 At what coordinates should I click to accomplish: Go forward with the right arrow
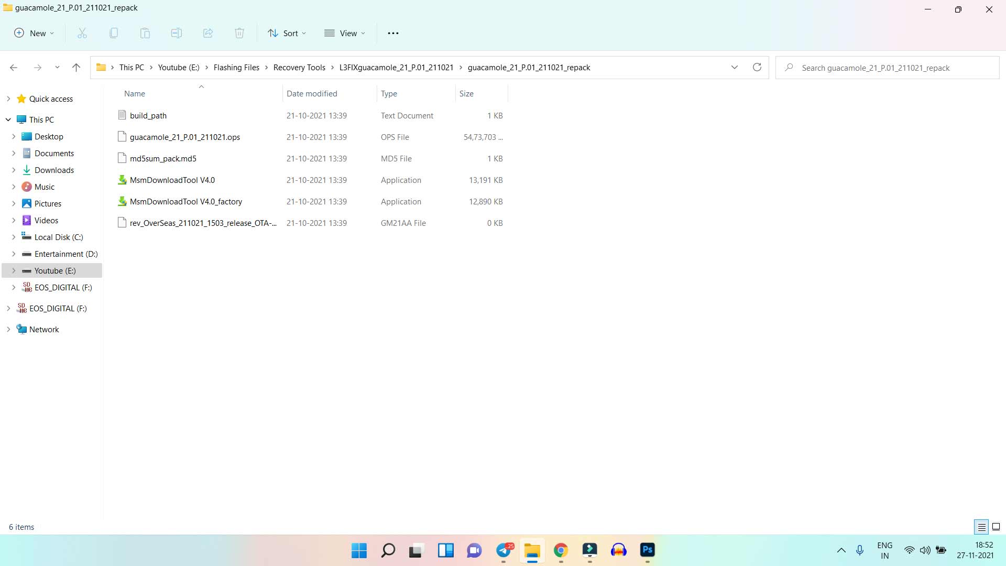click(37, 68)
